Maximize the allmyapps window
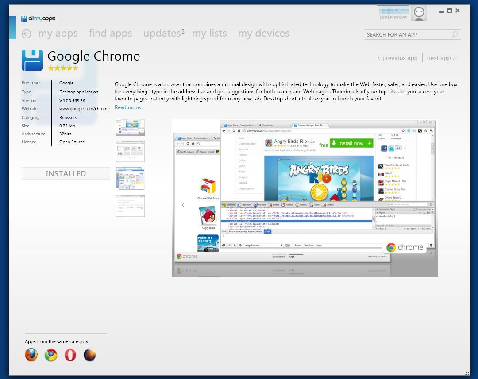 [450, 11]
